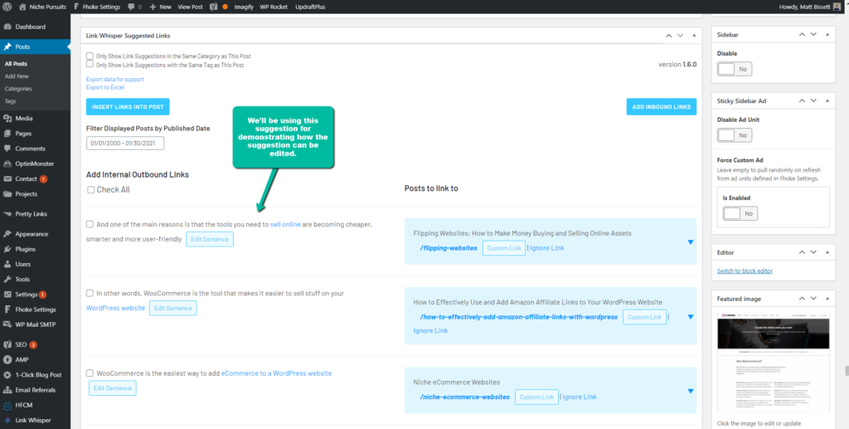Enable only same category link suggestions
The image size is (849, 429).
[x=90, y=56]
